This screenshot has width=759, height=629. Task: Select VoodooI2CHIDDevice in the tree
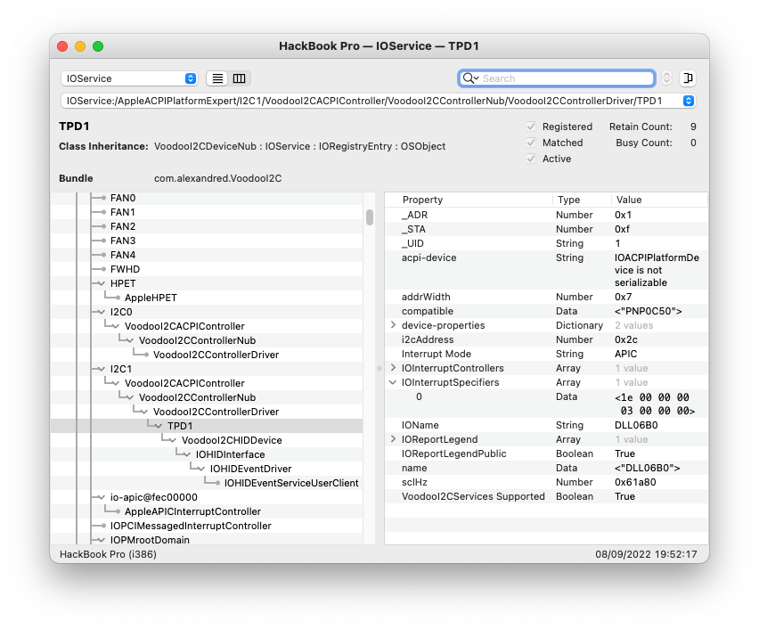click(231, 440)
